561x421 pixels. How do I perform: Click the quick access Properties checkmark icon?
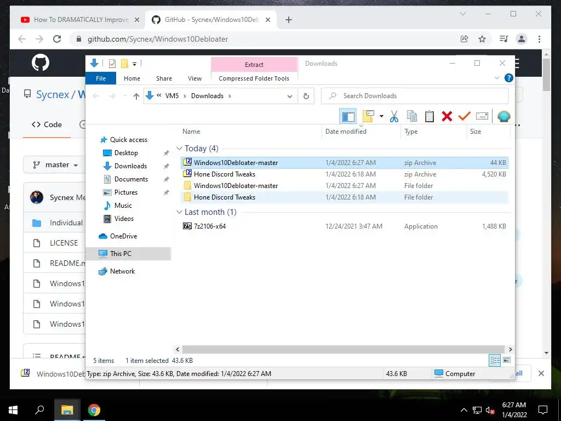(x=112, y=64)
